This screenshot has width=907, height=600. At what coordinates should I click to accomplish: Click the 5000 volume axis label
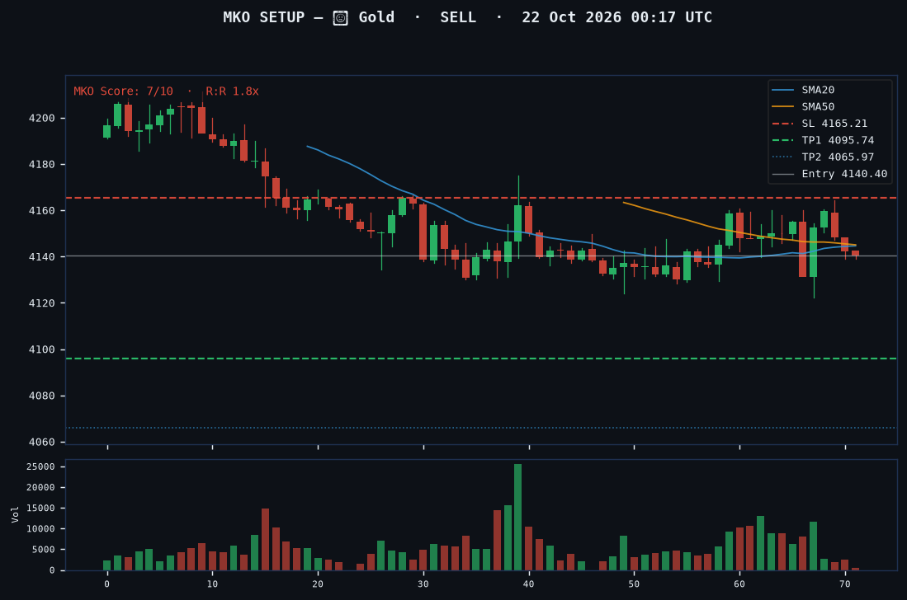click(x=44, y=550)
